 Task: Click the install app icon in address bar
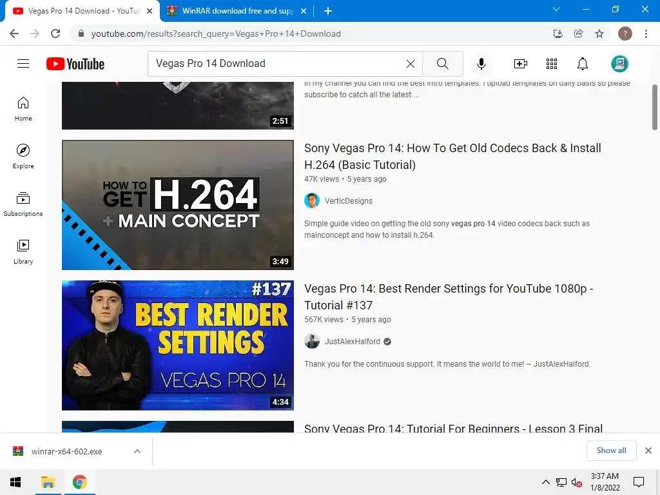pyautogui.click(x=558, y=34)
